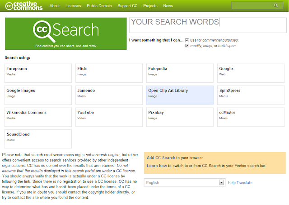The height and width of the screenshot is (205, 289).
Task: Click the Learn how link
Action: pyautogui.click(x=157, y=166)
